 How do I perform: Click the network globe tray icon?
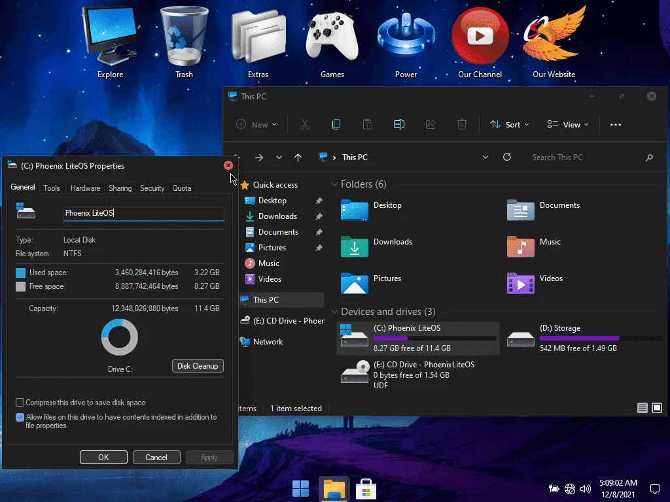tap(570, 489)
